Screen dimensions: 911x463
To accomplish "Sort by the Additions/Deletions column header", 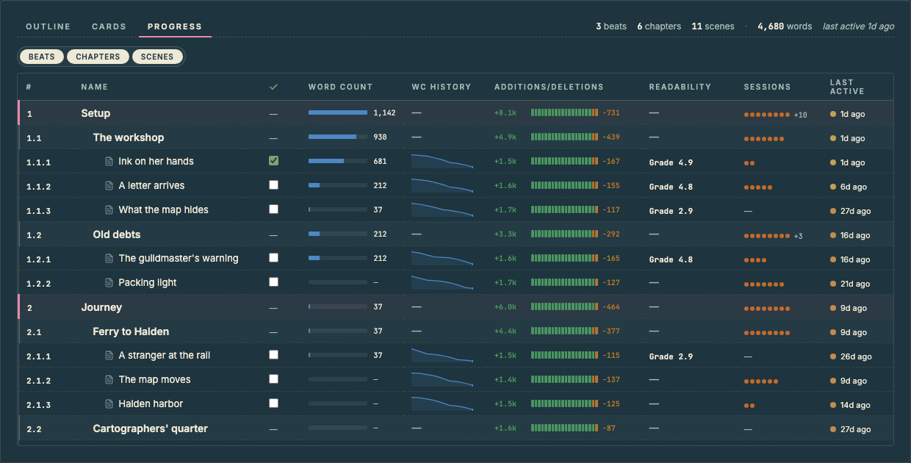I will [549, 87].
